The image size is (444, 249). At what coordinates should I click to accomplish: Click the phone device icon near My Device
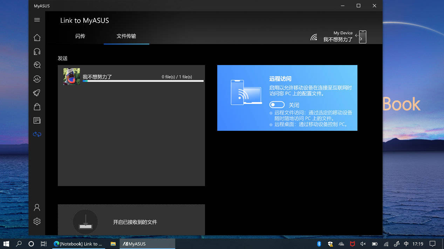362,37
